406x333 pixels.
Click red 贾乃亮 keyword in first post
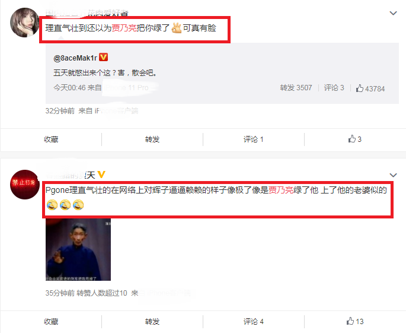(x=124, y=28)
